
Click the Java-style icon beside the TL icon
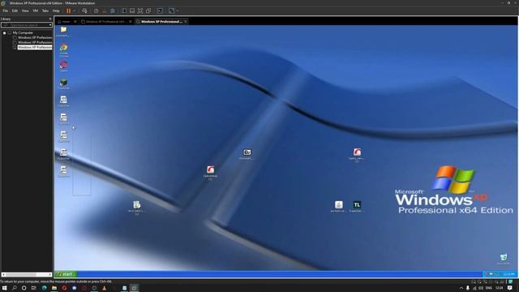[x=338, y=204]
